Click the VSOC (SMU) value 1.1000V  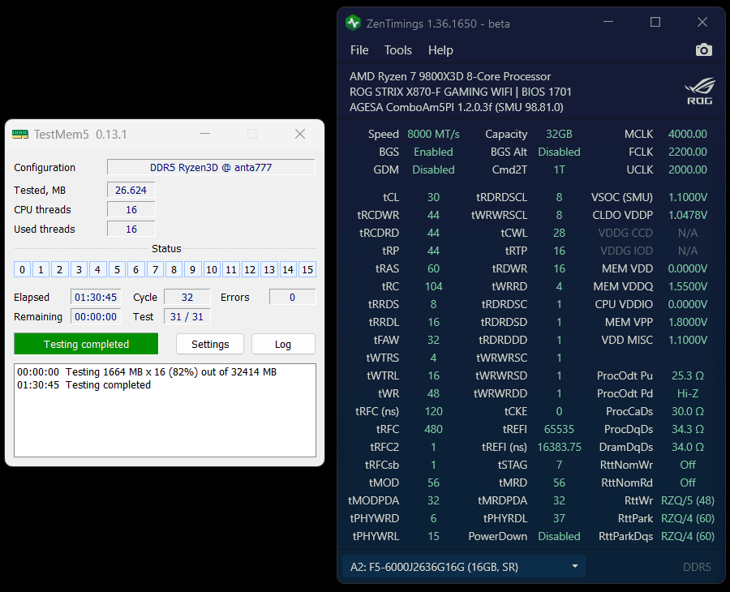[688, 197]
